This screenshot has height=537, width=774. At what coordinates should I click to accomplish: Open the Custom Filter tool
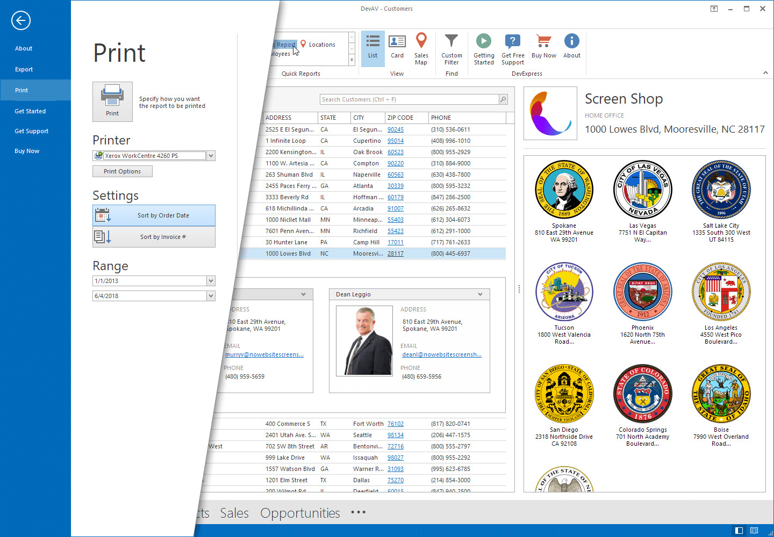[451, 48]
